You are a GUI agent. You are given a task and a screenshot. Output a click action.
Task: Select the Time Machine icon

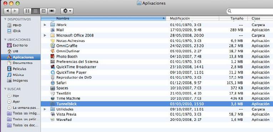tap(52, 99)
